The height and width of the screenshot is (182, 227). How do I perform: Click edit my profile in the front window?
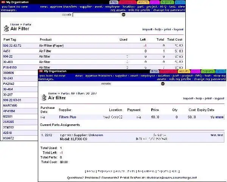pos(180,79)
